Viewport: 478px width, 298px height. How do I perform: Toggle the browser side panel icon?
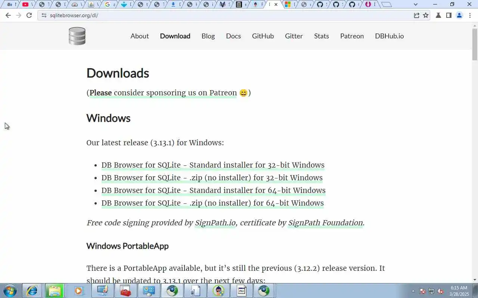pos(449,15)
